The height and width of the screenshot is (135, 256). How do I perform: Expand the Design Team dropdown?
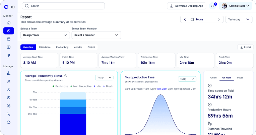point(45,35)
